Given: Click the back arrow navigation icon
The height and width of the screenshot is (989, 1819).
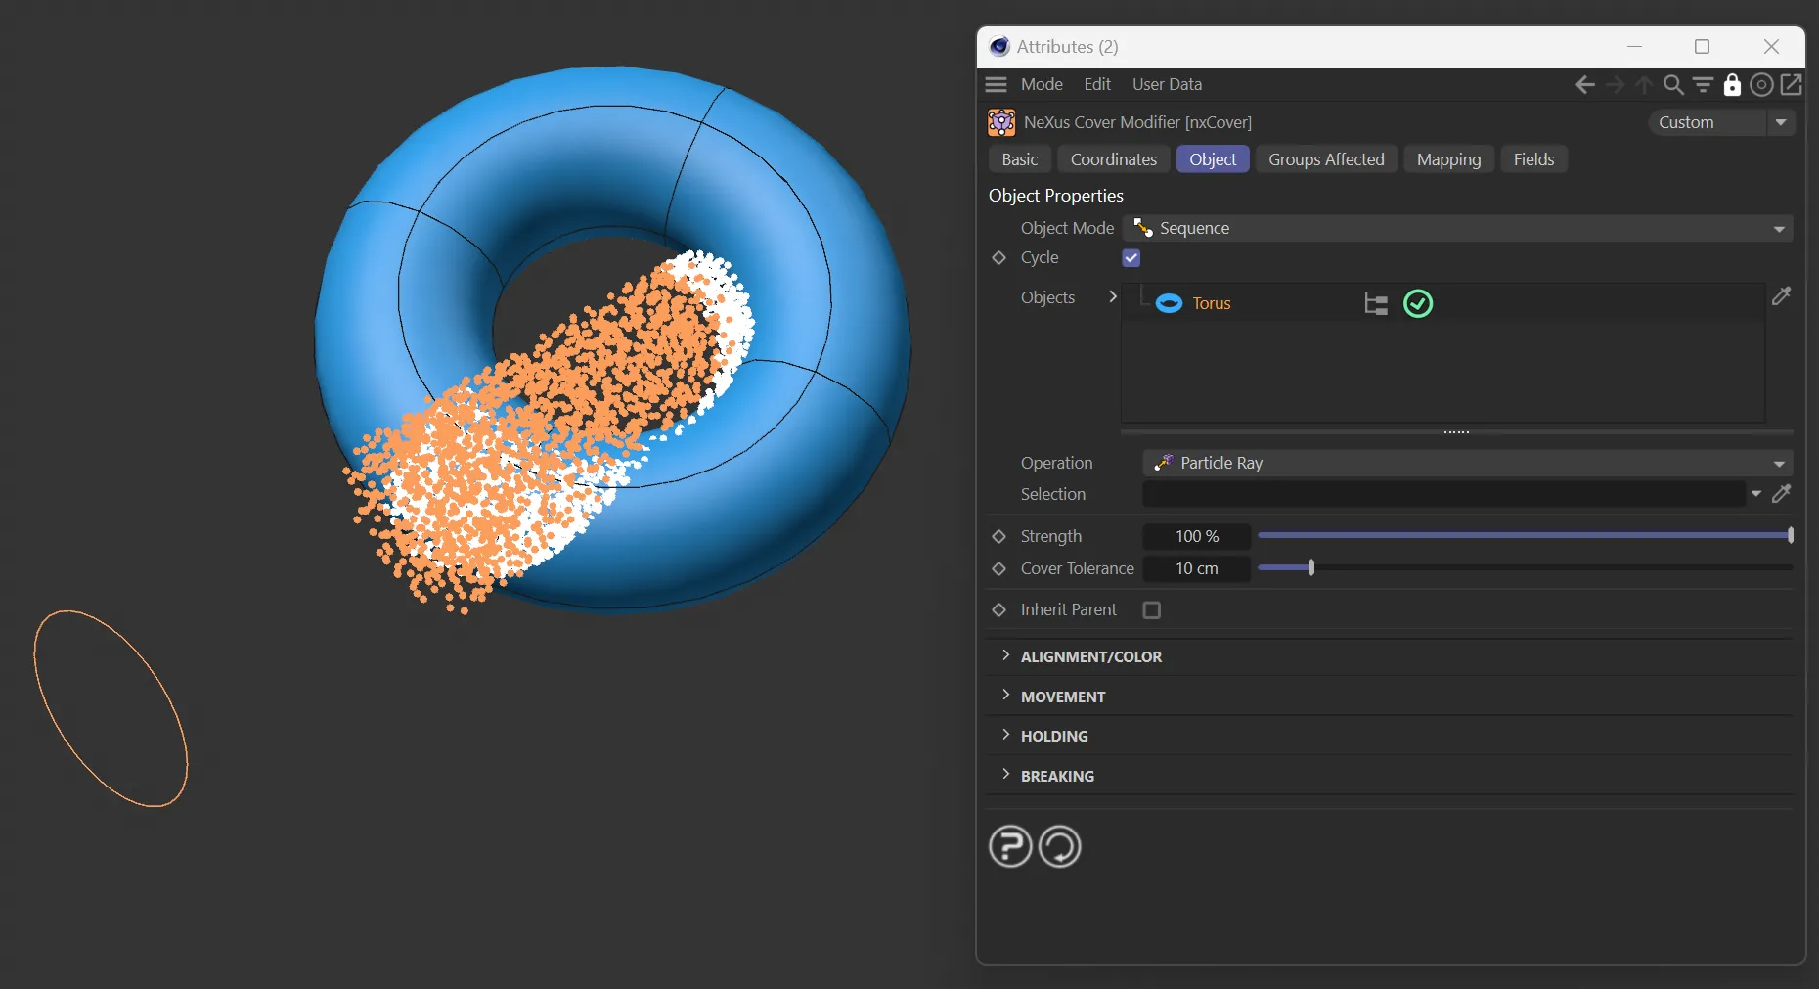Looking at the screenshot, I should (x=1584, y=85).
